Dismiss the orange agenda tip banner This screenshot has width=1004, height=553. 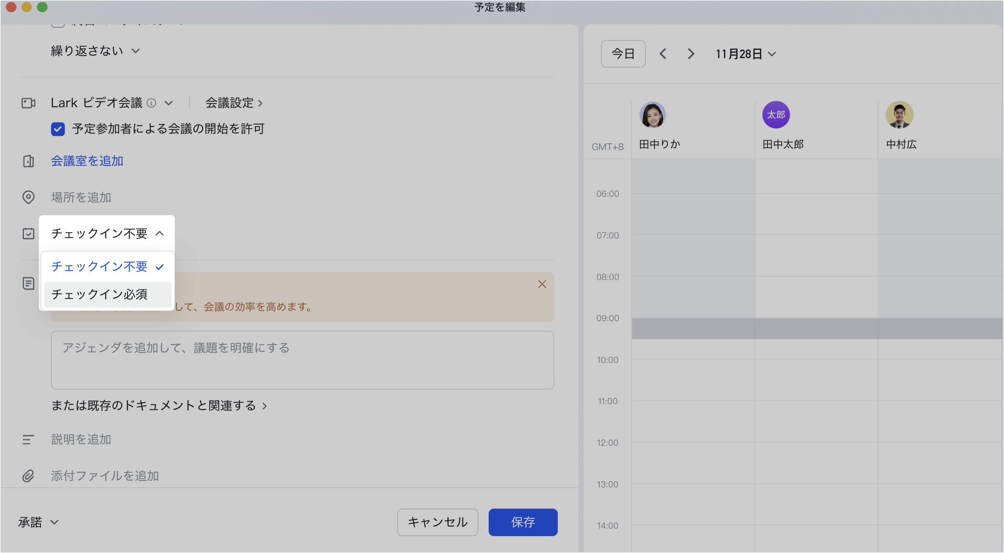(x=542, y=284)
